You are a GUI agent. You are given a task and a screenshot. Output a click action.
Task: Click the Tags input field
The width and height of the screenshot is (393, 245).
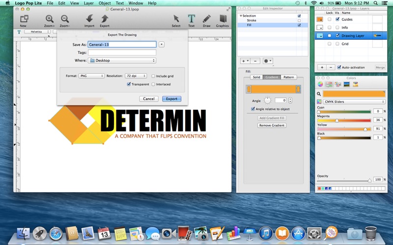pyautogui.click(x=122, y=52)
